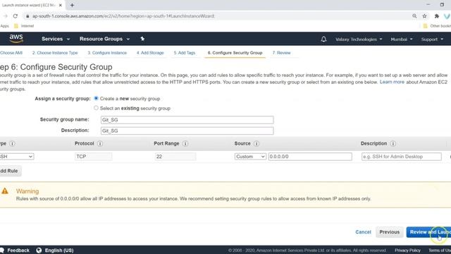The height and width of the screenshot is (254, 451).
Task: Click the globe language icon in footer
Action: click(39, 250)
